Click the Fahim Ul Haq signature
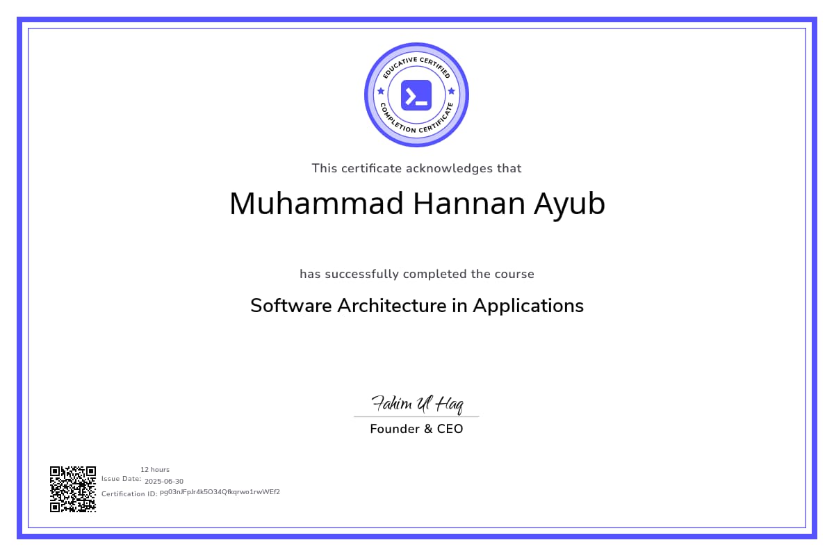The image size is (834, 556). [416, 403]
